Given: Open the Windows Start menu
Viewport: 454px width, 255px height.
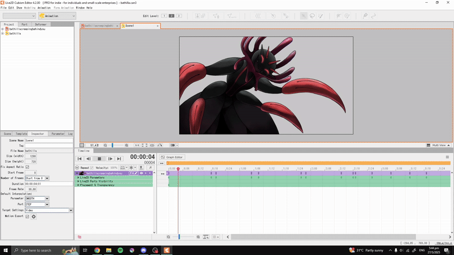Looking at the screenshot, I should (x=6, y=250).
